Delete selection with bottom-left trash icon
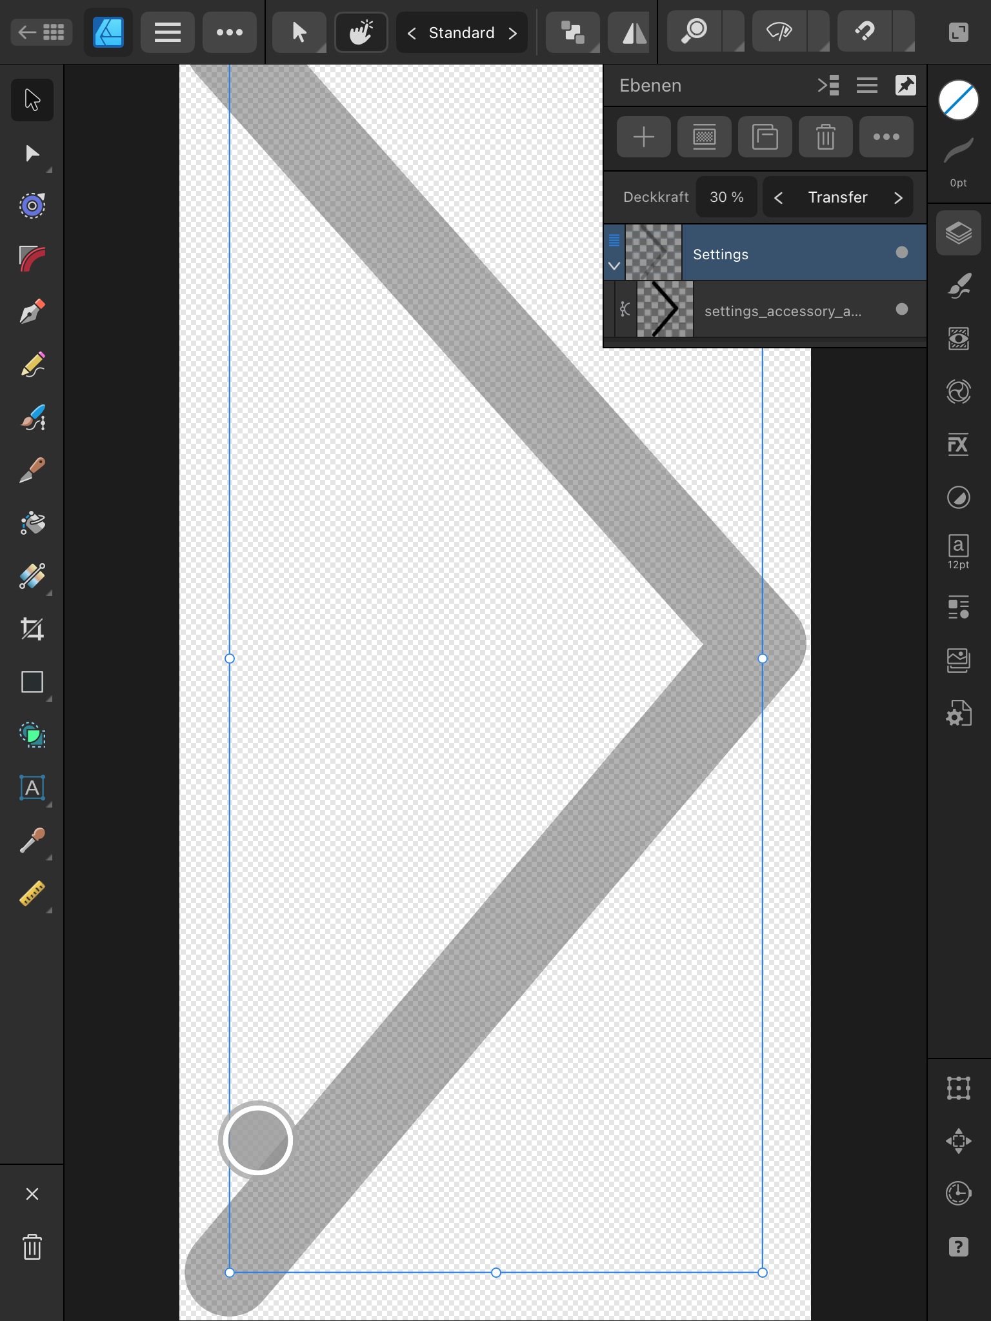Viewport: 991px width, 1321px height. 32,1247
